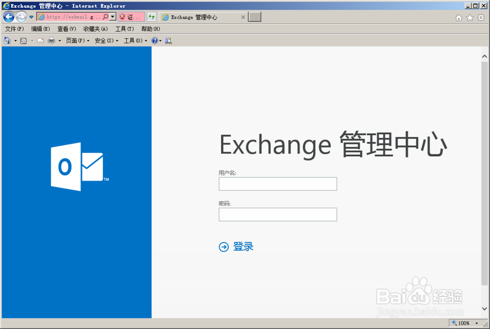Expand the zoom level dropdown arrow
The height and width of the screenshot is (329, 490).
point(477,323)
